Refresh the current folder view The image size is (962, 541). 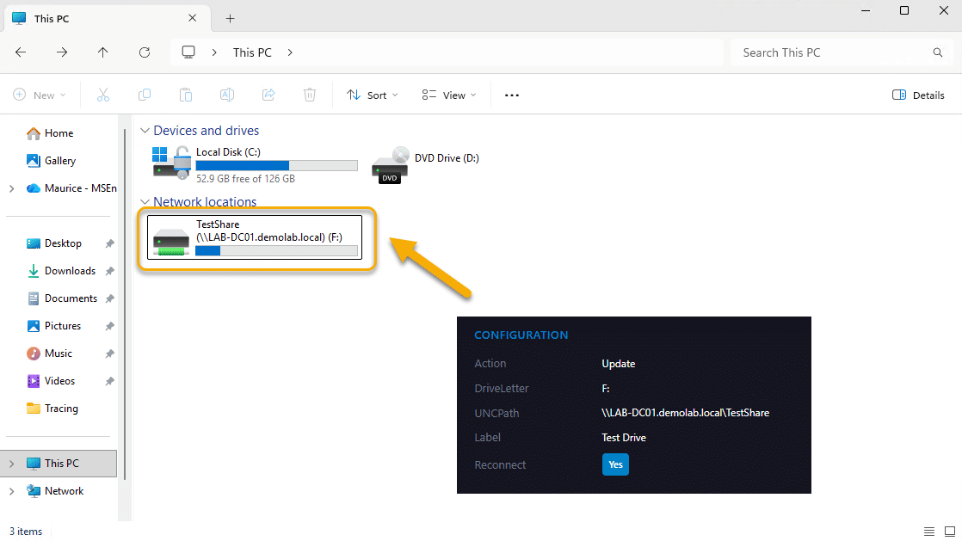(145, 52)
